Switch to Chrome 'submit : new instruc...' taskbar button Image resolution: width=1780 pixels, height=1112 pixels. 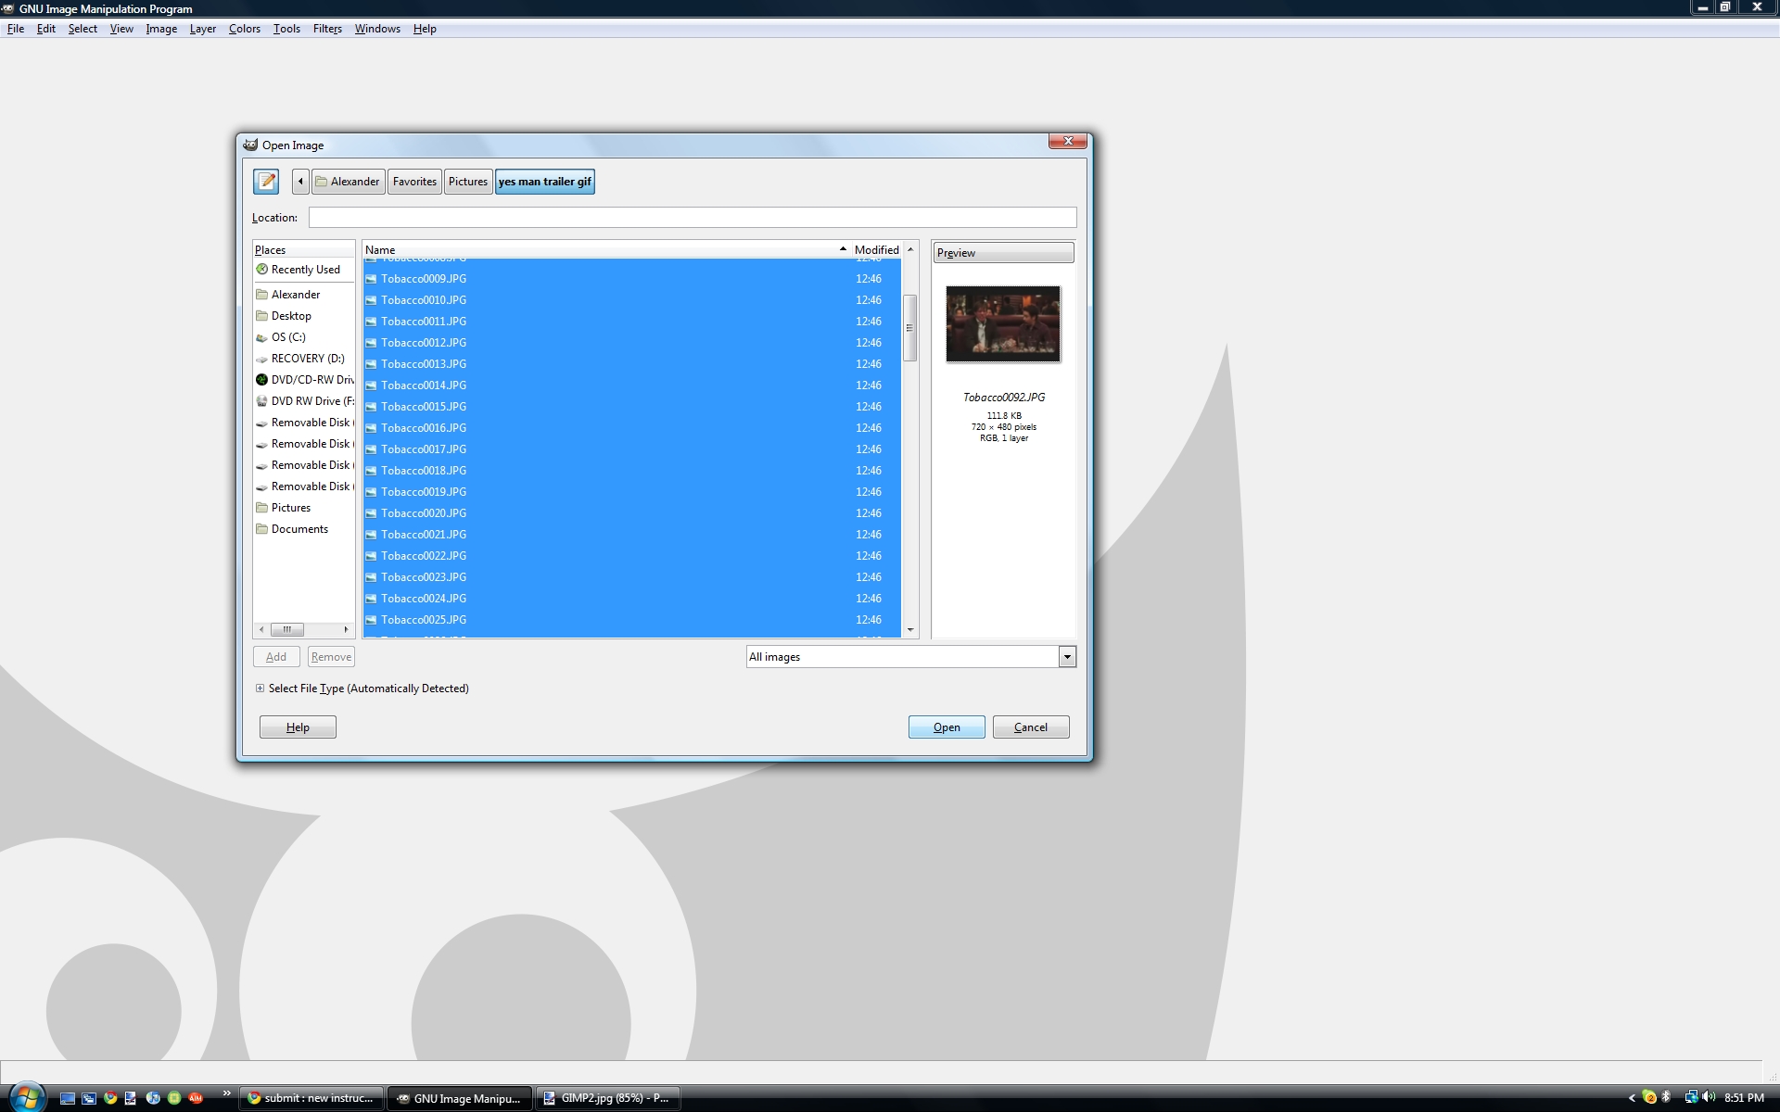[311, 1098]
